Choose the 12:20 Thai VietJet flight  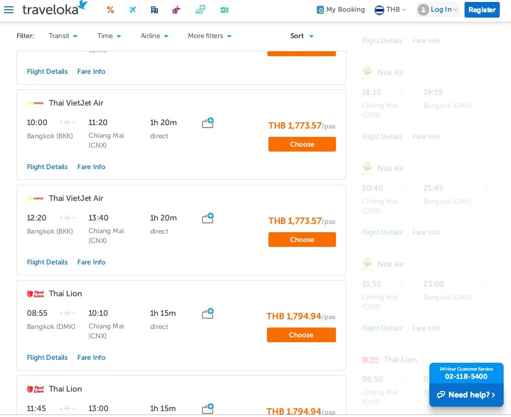click(302, 240)
